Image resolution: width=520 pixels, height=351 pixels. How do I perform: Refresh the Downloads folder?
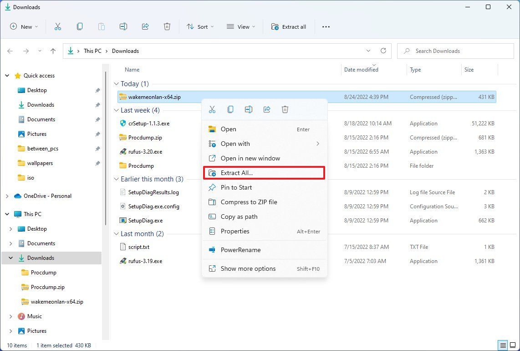(x=383, y=51)
